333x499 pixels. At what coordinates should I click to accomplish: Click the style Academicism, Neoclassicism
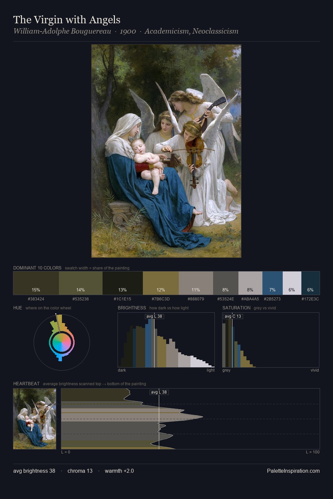191,31
